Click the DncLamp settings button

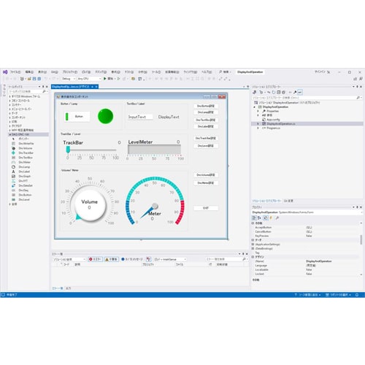(206, 112)
